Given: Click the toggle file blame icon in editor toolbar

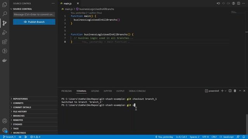Looking at the screenshot, I should (233, 3).
